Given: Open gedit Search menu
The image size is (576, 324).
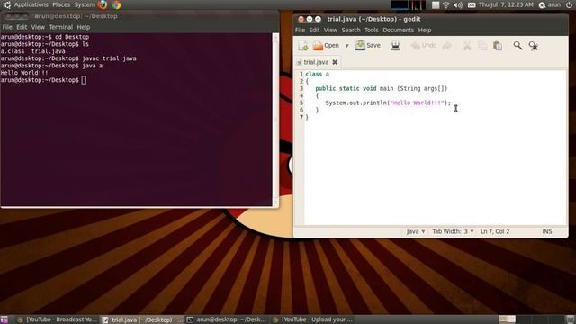Looking at the screenshot, I should pyautogui.click(x=351, y=30).
